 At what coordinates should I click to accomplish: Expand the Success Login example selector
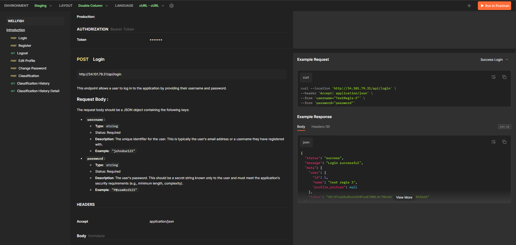coord(494,60)
